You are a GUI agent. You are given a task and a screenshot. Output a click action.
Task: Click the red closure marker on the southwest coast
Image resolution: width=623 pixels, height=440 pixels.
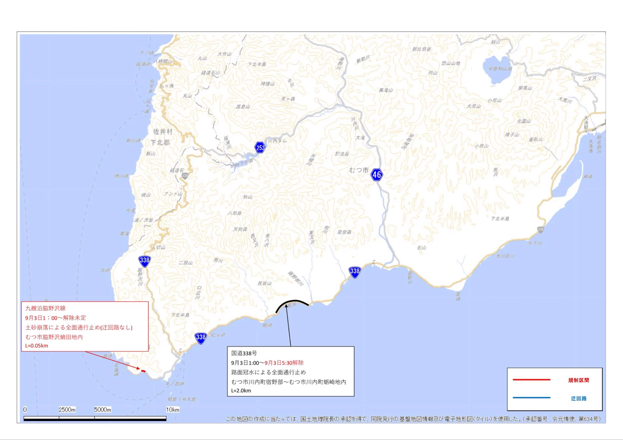tap(143, 371)
